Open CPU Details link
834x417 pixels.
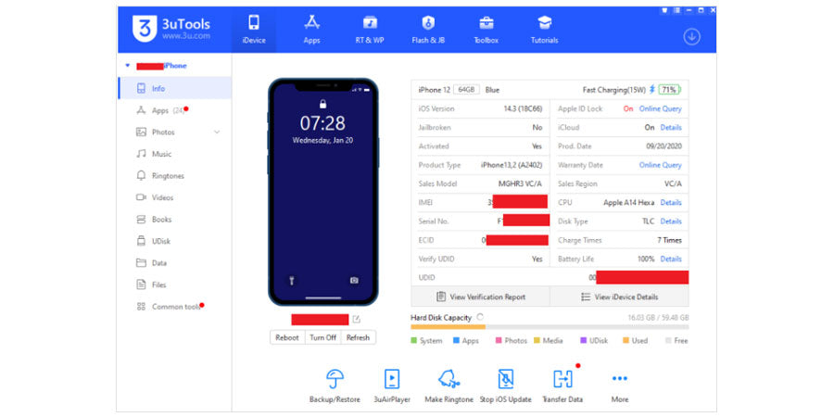click(x=671, y=203)
